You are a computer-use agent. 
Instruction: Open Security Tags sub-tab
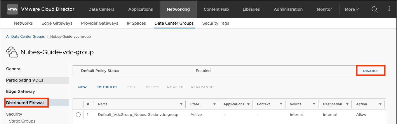(x=216, y=23)
